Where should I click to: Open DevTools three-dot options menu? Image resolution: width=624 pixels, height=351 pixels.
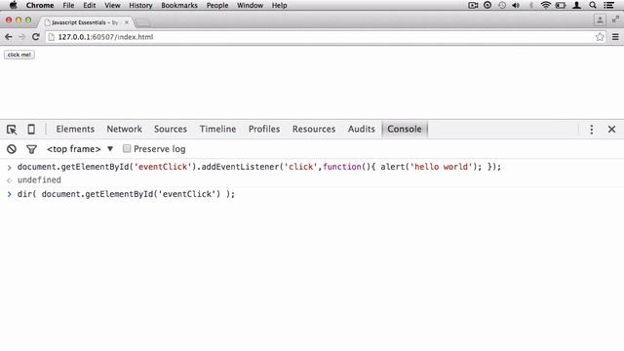[592, 130]
